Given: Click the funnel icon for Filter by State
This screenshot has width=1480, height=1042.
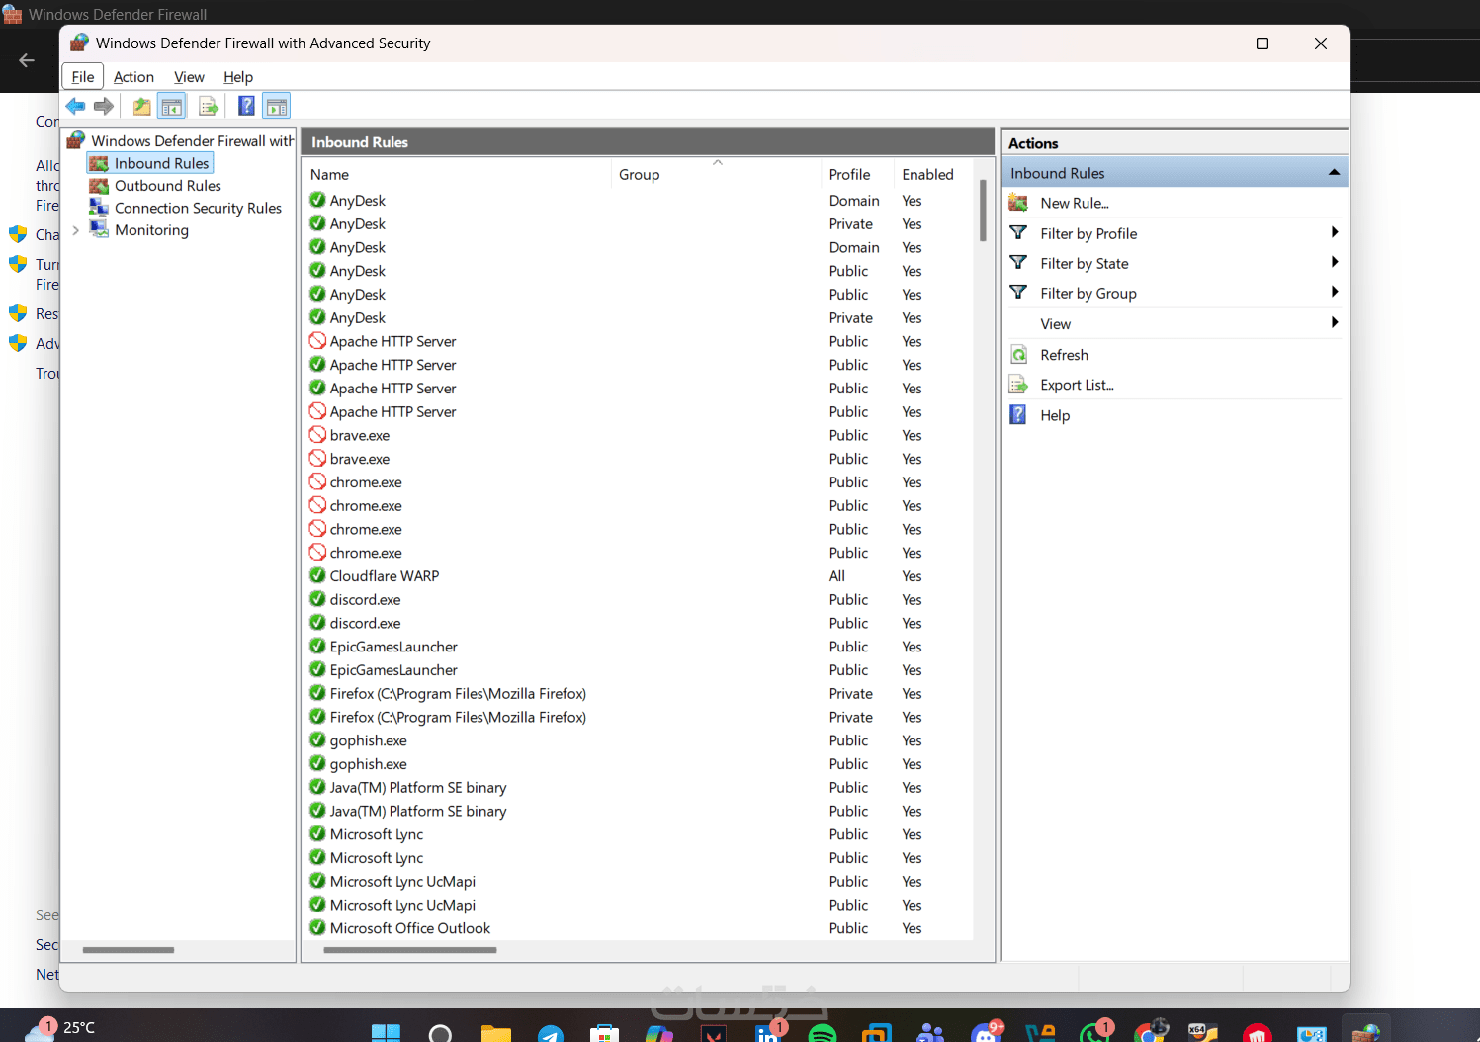Looking at the screenshot, I should pyautogui.click(x=1018, y=263).
